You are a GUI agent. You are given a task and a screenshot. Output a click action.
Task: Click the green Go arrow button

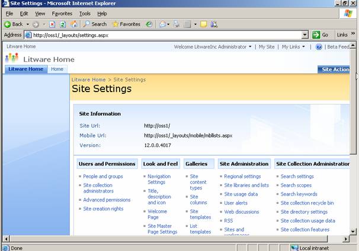coord(316,35)
